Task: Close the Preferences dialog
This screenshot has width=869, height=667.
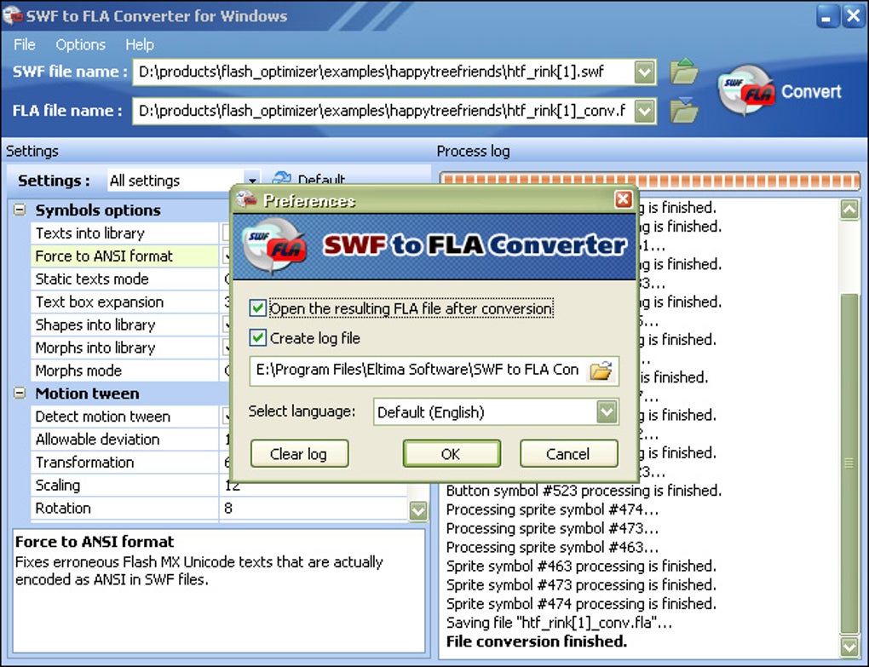Action: (x=624, y=198)
